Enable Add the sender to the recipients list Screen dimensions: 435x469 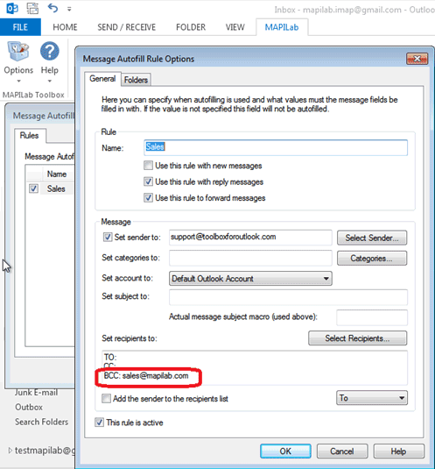pyautogui.click(x=106, y=398)
